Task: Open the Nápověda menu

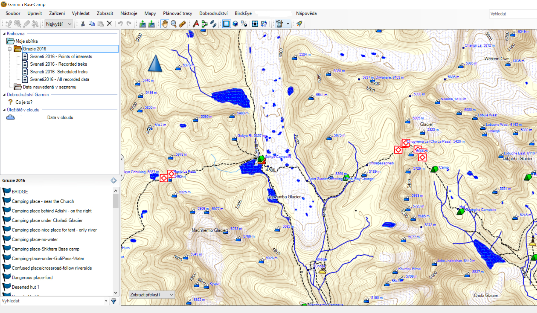Action: coord(306,13)
